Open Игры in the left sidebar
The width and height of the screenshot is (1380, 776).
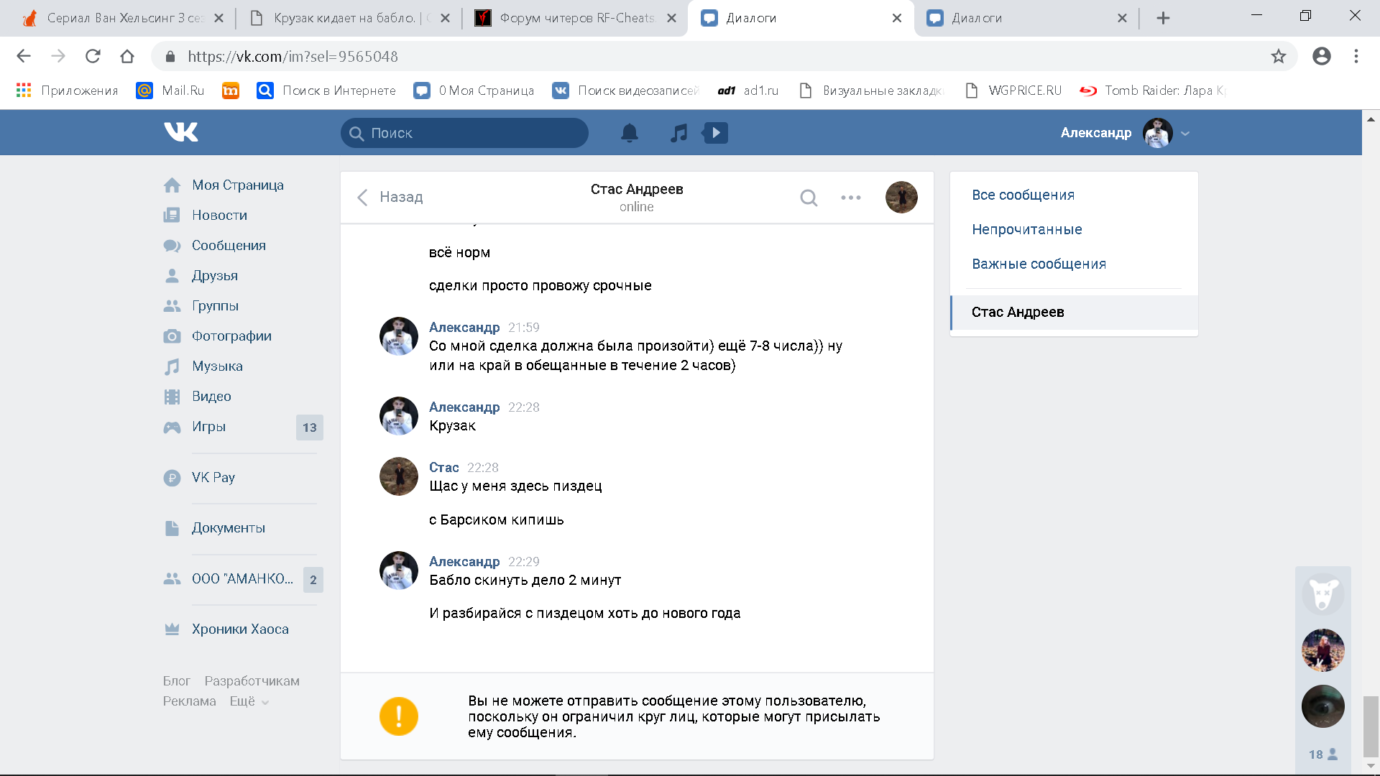click(208, 427)
